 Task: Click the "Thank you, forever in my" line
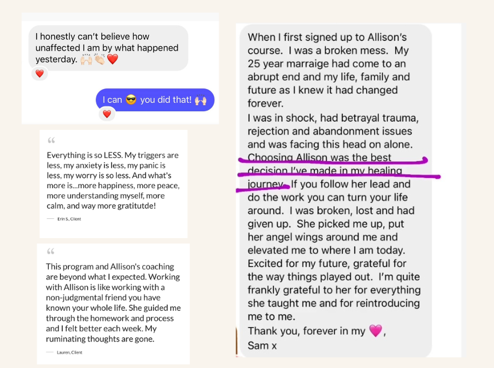[307, 331]
